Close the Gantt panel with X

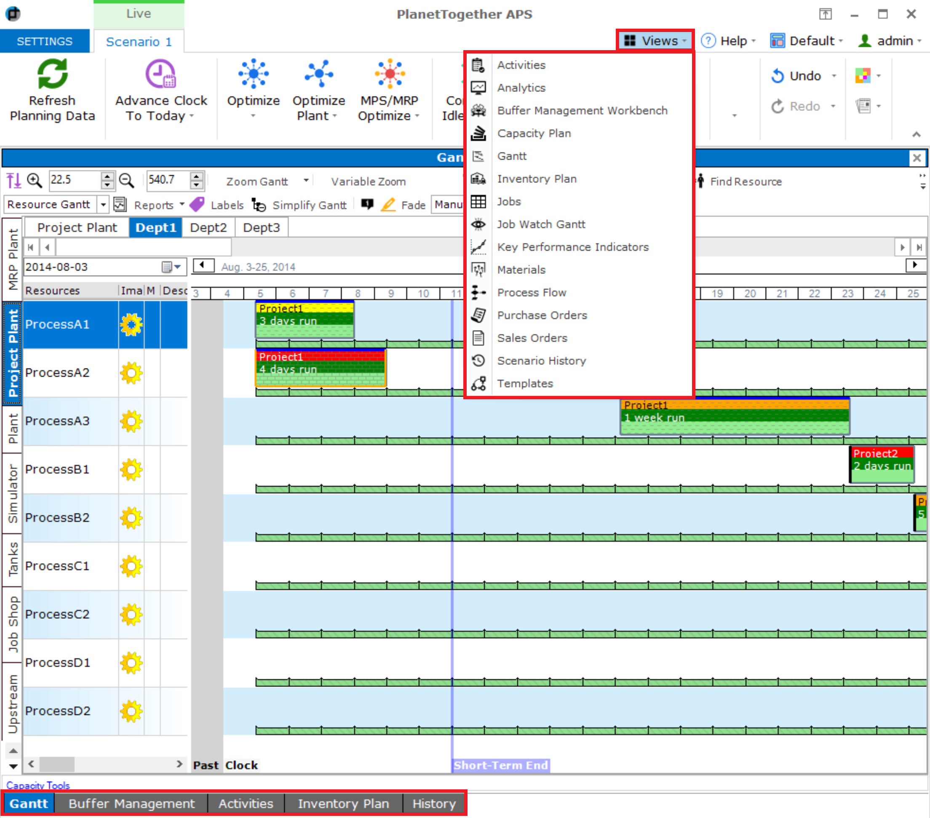pyautogui.click(x=917, y=158)
